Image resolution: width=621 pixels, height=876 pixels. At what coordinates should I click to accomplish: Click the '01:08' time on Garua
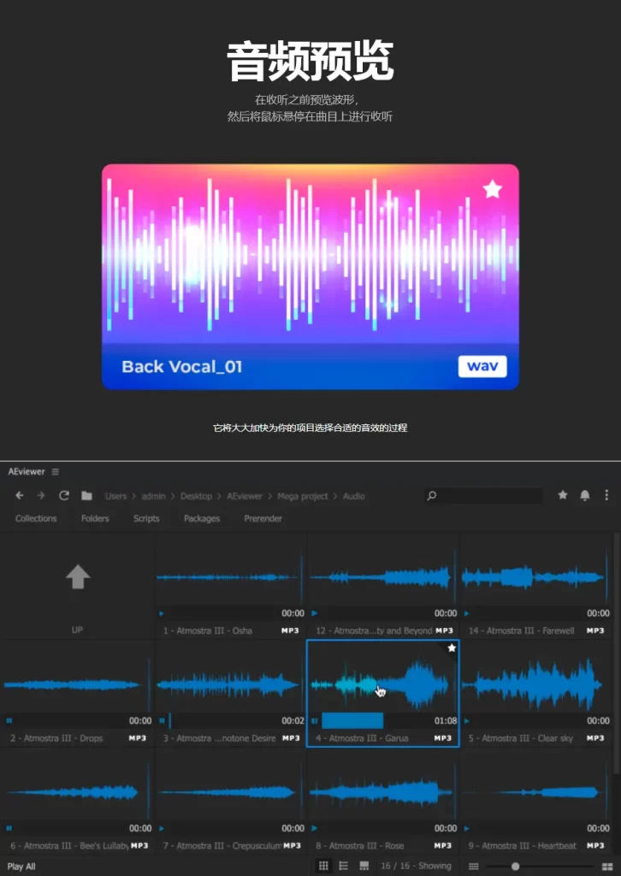[x=446, y=720]
